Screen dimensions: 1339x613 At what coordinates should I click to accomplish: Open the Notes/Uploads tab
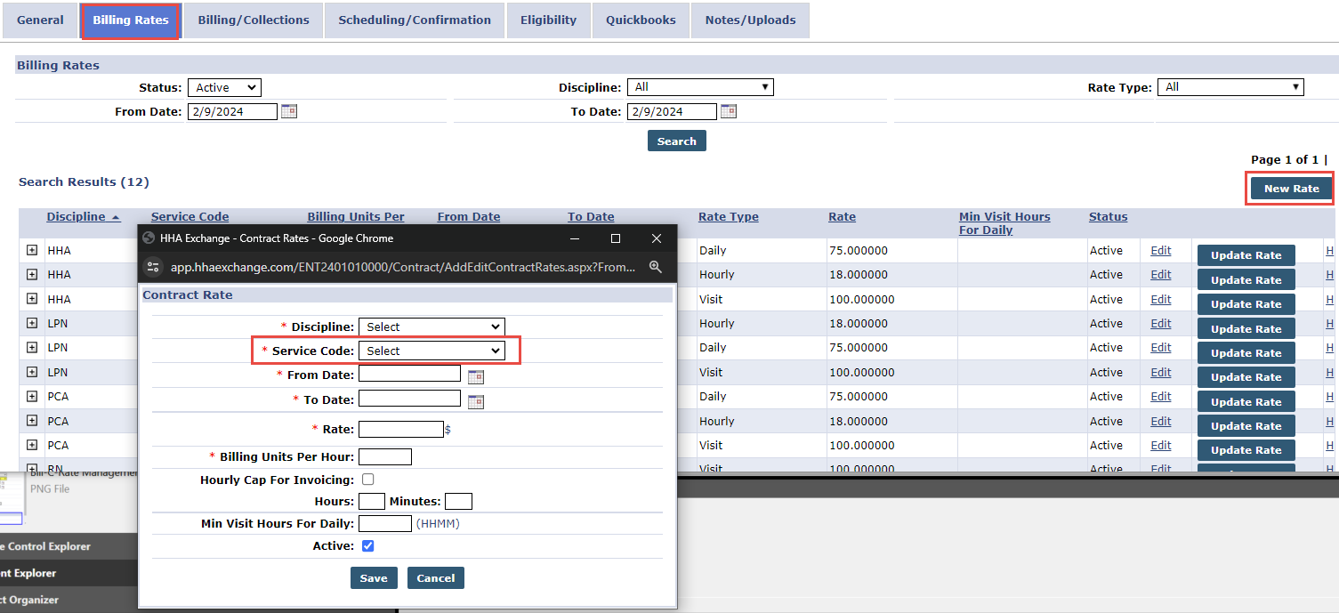[x=750, y=20]
